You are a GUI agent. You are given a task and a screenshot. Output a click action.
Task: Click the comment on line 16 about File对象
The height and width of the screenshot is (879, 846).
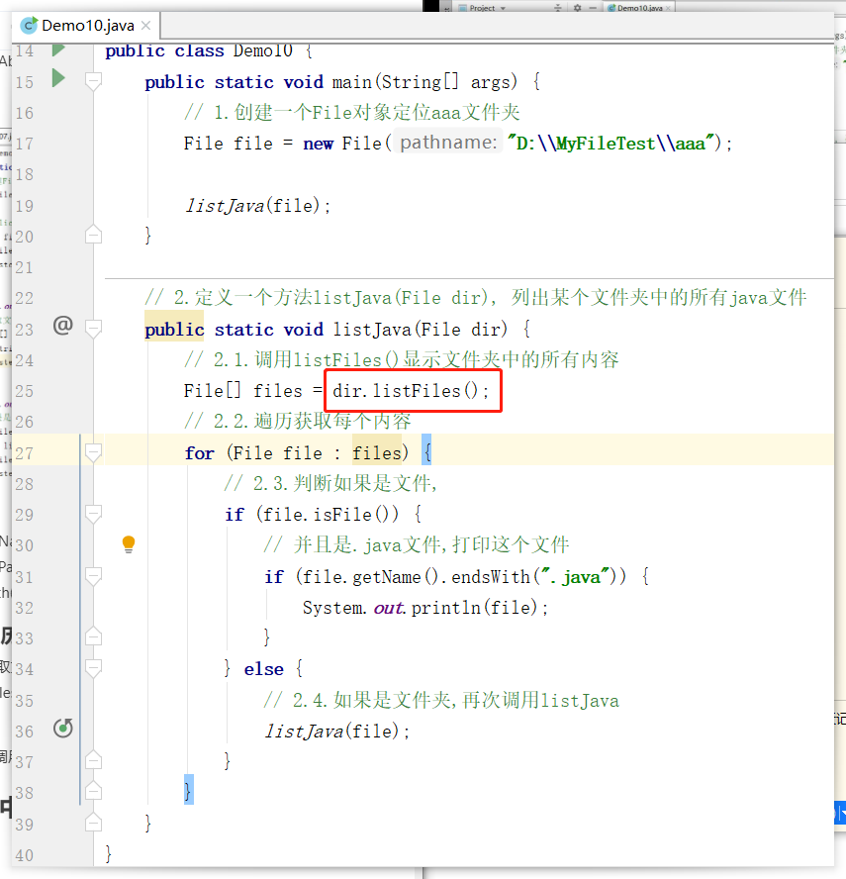click(x=352, y=112)
